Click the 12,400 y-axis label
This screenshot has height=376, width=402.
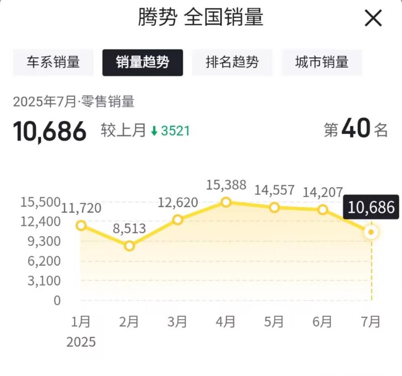click(40, 222)
